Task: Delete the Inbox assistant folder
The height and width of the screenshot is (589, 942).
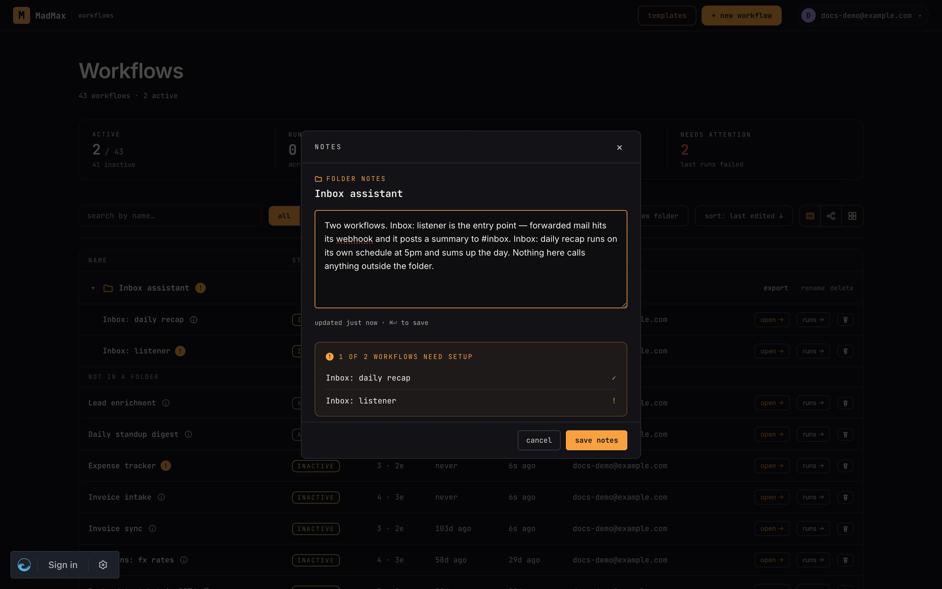Action: (x=842, y=288)
